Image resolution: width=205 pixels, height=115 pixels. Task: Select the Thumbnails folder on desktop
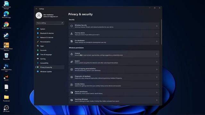6,98
